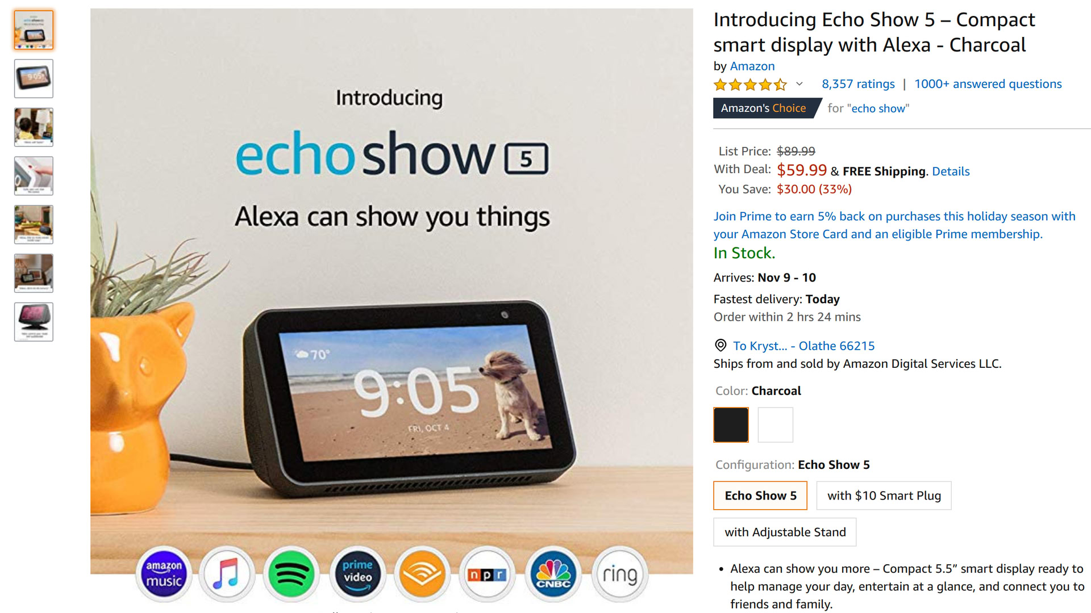Viewport: 1091px width, 613px height.
Task: Click the Apple Music note icon
Action: 227,574
